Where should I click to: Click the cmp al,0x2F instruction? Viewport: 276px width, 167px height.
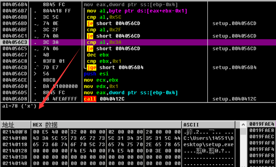104,30
